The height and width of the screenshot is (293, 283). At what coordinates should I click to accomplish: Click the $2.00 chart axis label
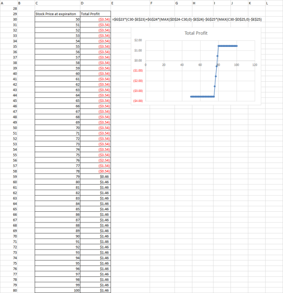[x=138, y=40]
